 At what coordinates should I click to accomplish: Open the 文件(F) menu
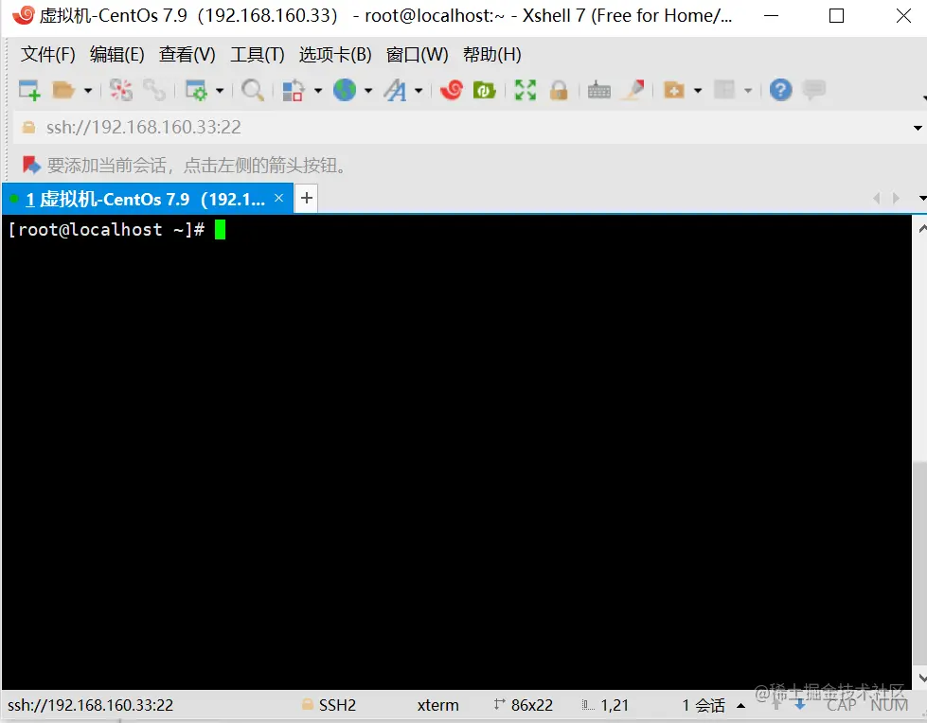(48, 54)
